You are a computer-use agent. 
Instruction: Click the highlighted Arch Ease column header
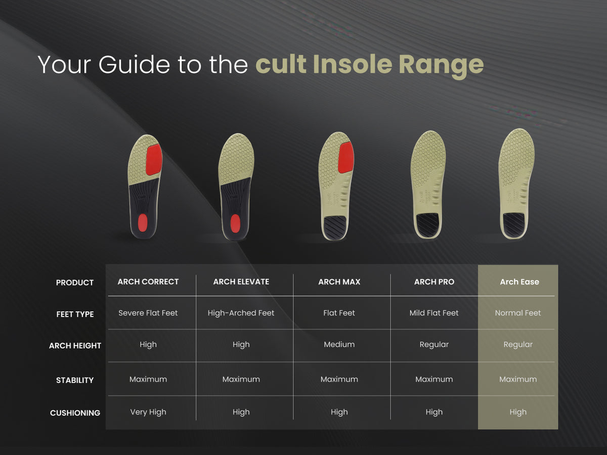pos(519,282)
